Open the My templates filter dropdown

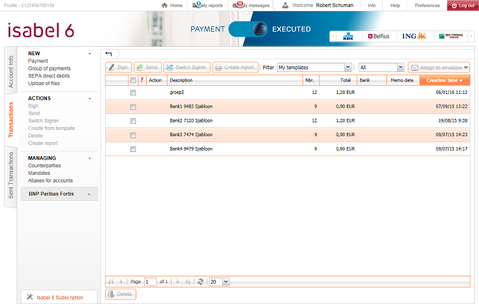coord(347,67)
